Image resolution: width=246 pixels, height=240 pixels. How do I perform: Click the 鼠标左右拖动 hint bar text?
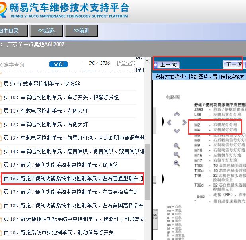[x=201, y=77]
